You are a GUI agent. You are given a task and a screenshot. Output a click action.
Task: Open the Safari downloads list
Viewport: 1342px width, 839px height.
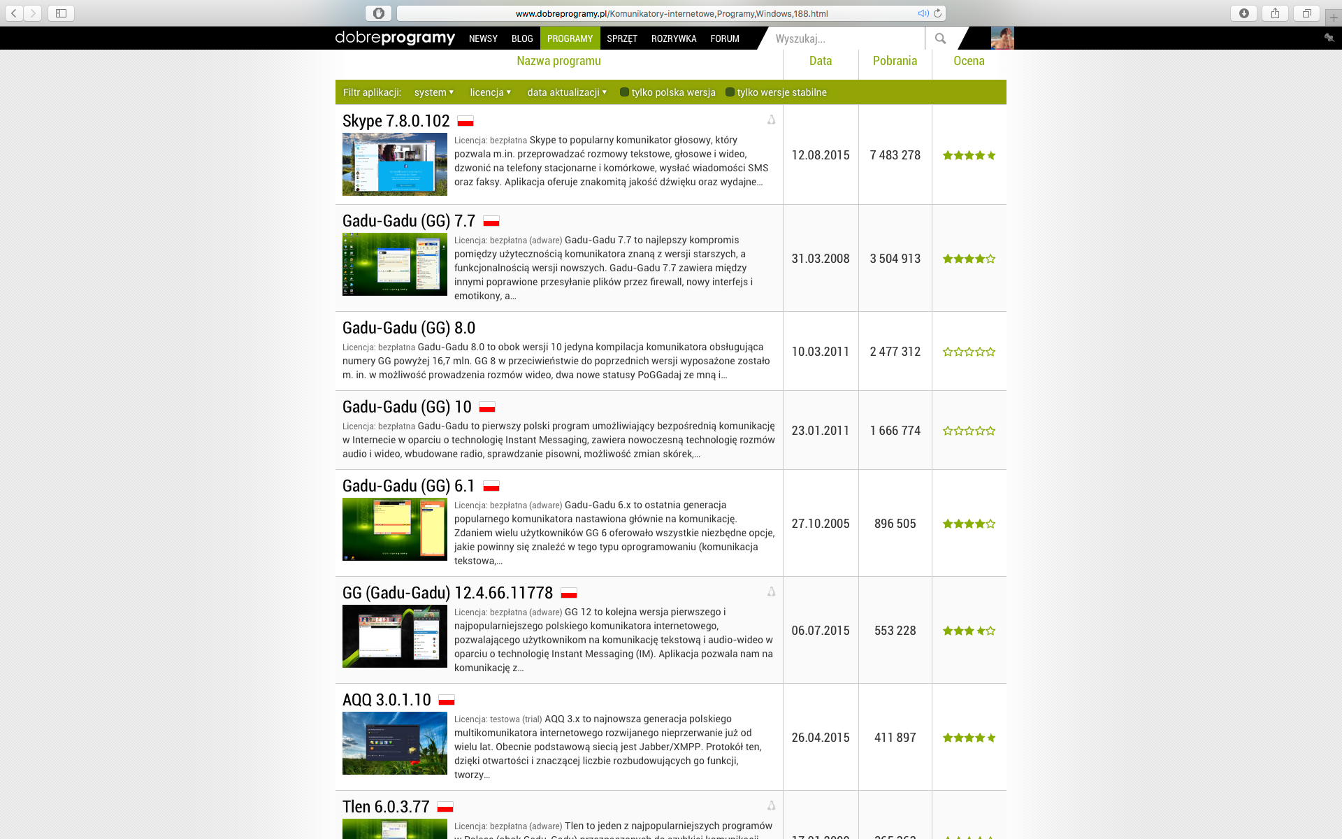[x=1243, y=13]
